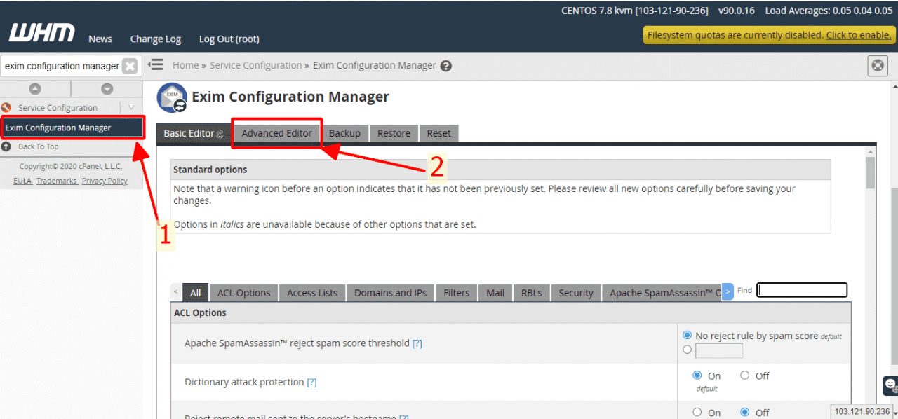Click the WHM logo
The height and width of the screenshot is (419, 898).
pyautogui.click(x=41, y=33)
